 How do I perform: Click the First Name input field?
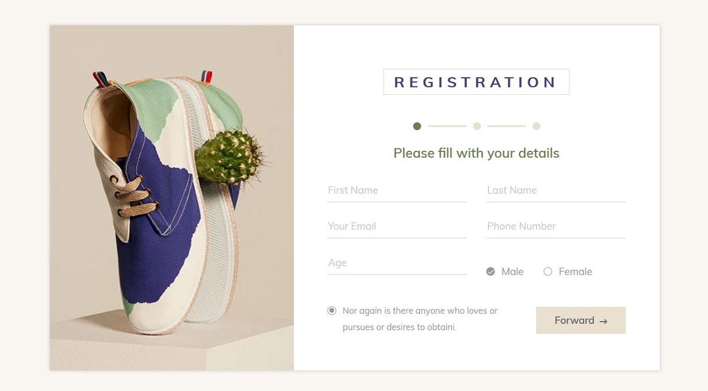[x=396, y=191]
